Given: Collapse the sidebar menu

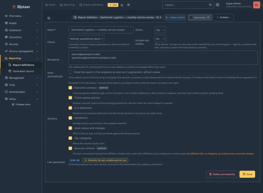Looking at the screenshot, I should coord(21,104).
